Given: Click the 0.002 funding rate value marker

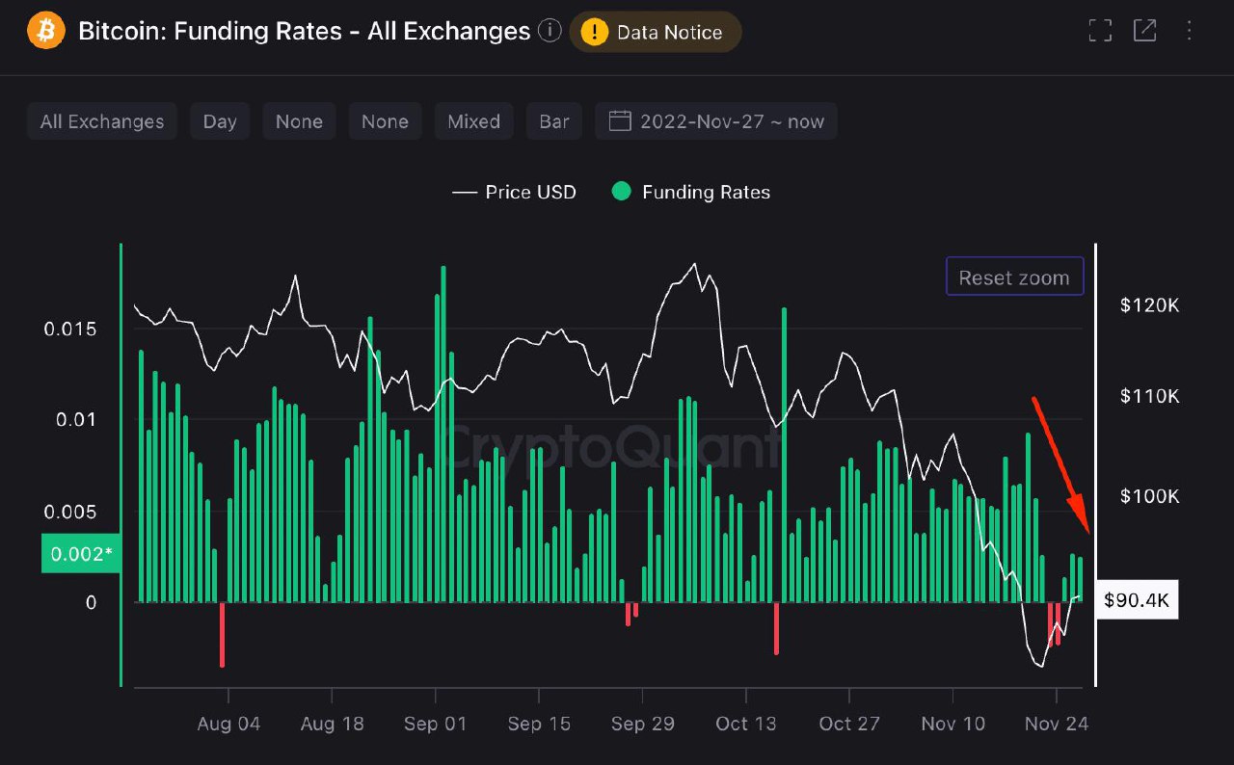Looking at the screenshot, I should click(x=81, y=554).
